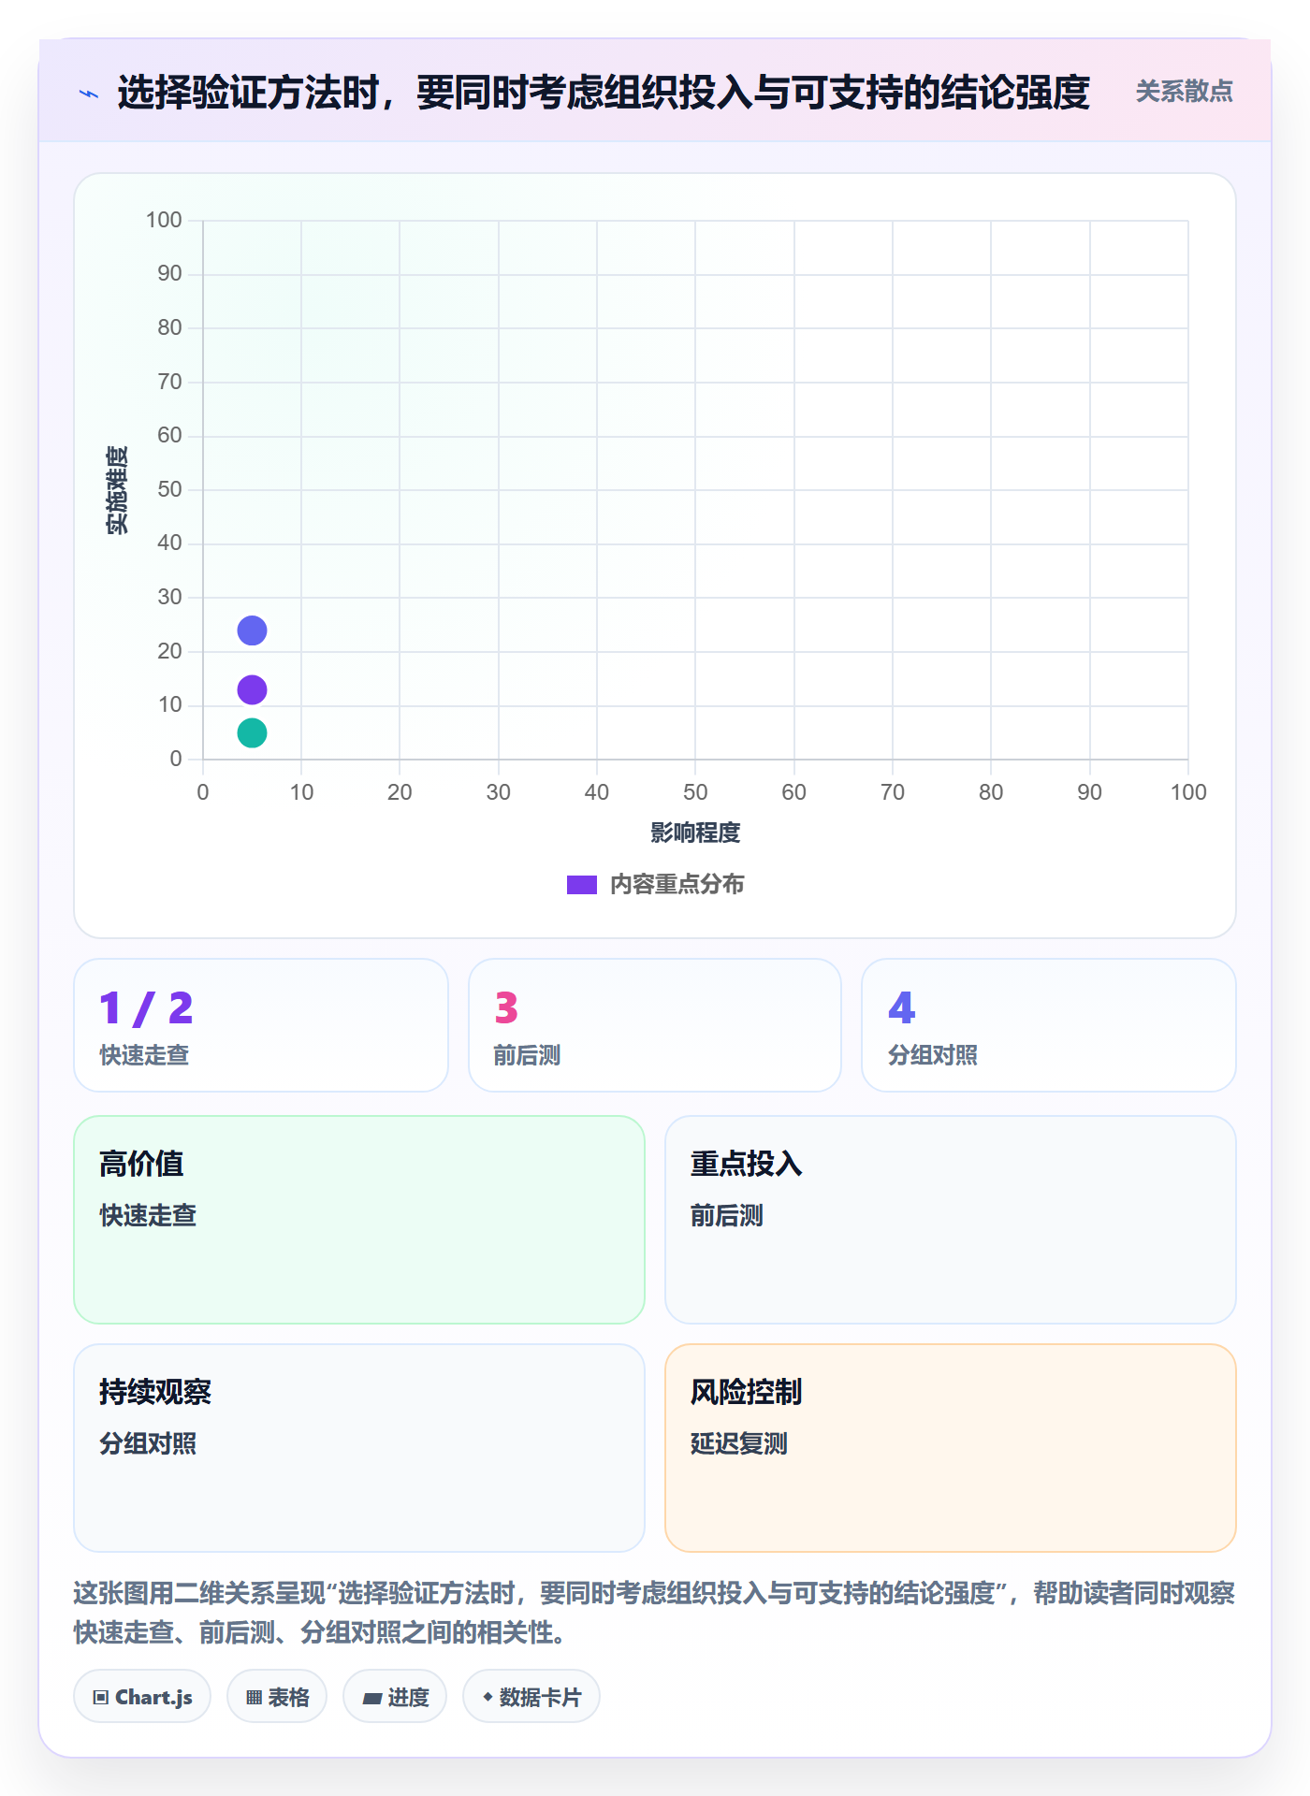Screen dimensions: 1310x1796
Task: Click the 内容重点分布 legend label
Action: click(677, 885)
